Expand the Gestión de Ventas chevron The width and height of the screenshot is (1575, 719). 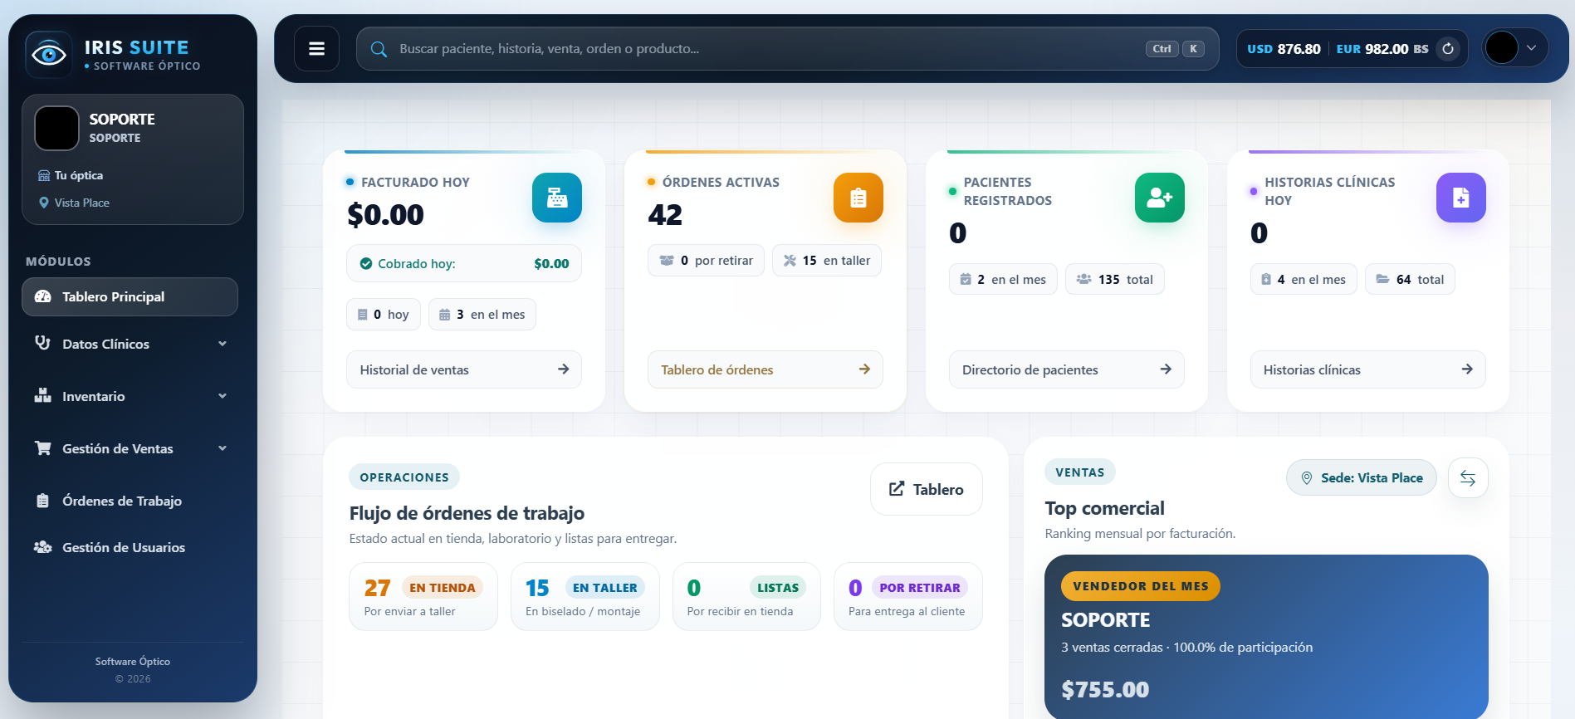coord(223,448)
